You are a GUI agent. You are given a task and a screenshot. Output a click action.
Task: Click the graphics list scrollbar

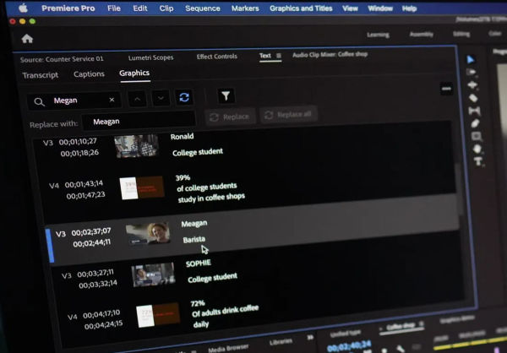point(458,191)
